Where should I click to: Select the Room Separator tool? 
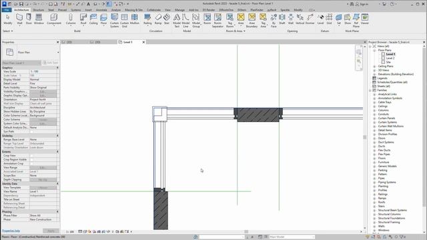(218, 21)
